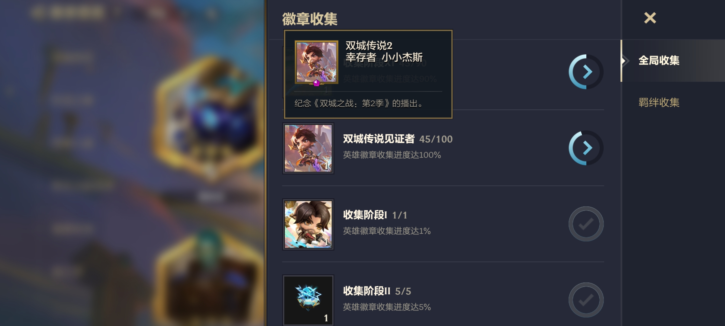Click the 收集阶段II 5/5 title text
725x326 pixels.
(377, 291)
